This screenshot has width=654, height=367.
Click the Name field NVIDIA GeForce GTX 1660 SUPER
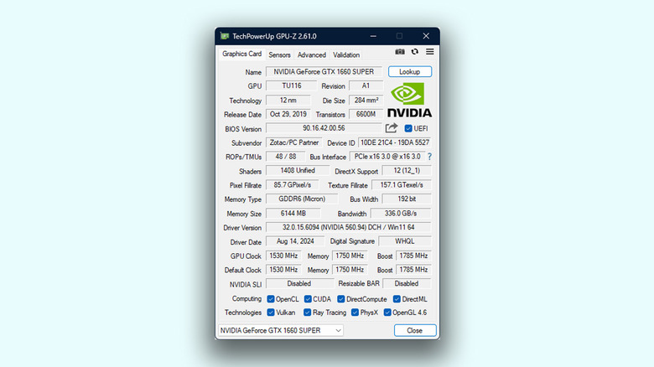coord(324,72)
